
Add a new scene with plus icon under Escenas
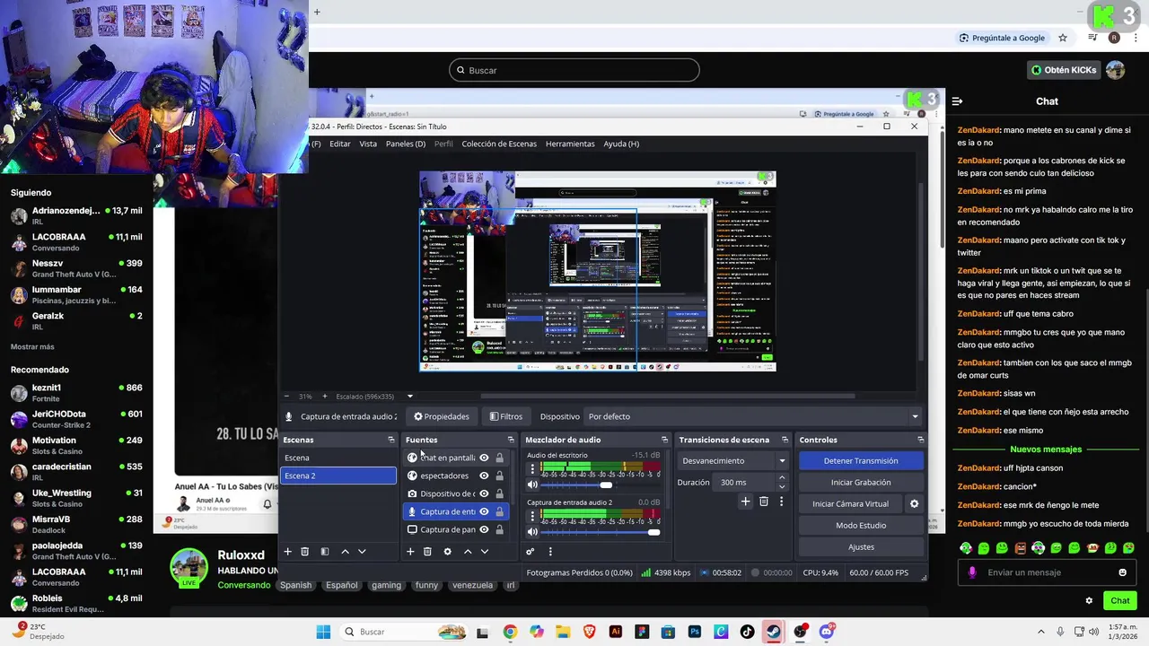coord(287,552)
